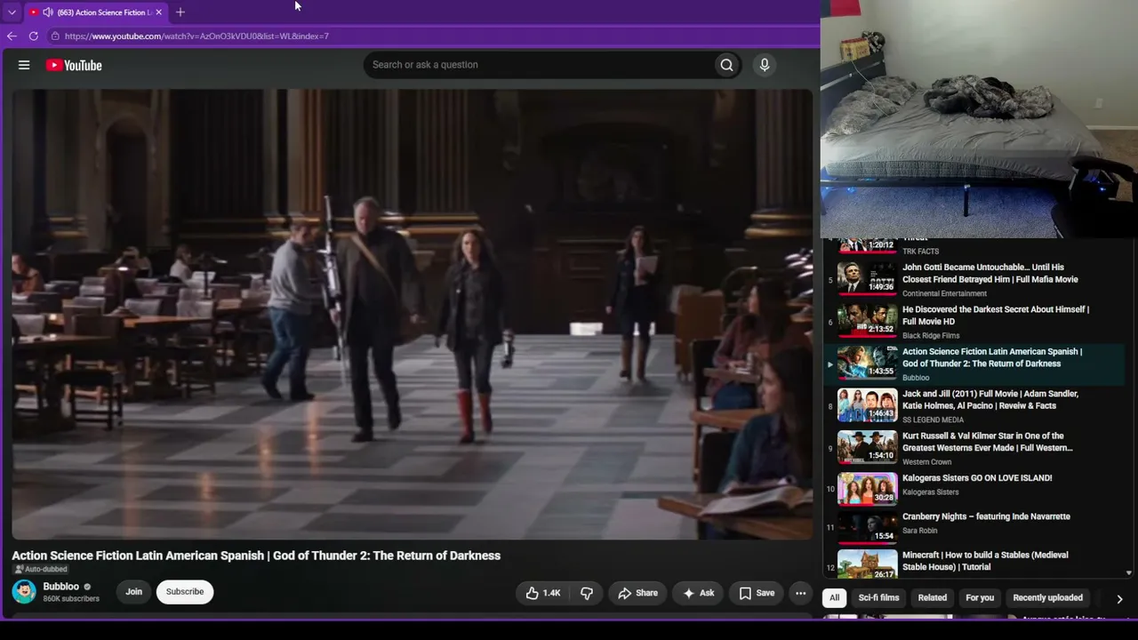Image resolution: width=1138 pixels, height=640 pixels.
Task: Play Minecraft How to build a Stables title
Action: point(985,561)
